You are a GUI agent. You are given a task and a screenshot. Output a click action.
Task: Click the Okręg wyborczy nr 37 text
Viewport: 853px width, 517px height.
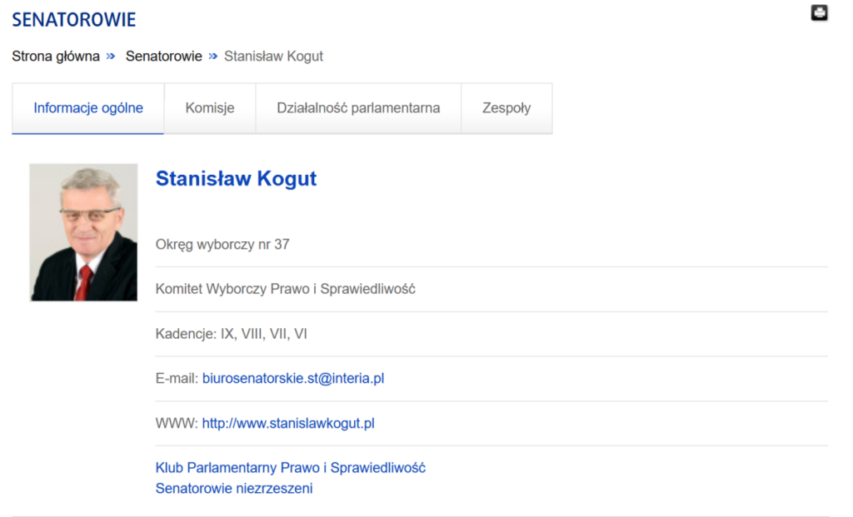click(222, 245)
